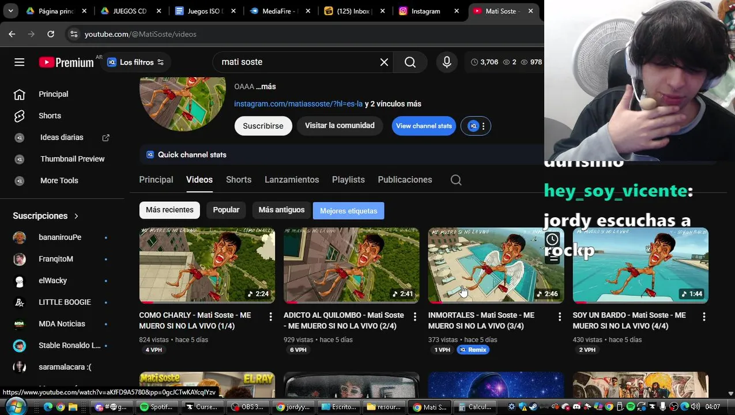Open the Los filtros vidIQ dropdown
The height and width of the screenshot is (415, 735).
click(135, 62)
